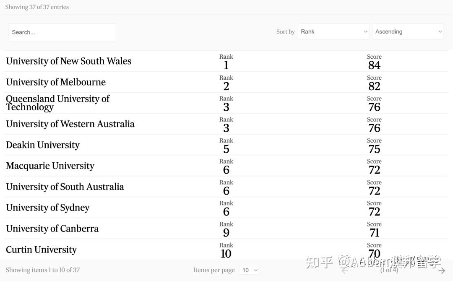Click Macquarie University in the list

pyautogui.click(x=50, y=166)
